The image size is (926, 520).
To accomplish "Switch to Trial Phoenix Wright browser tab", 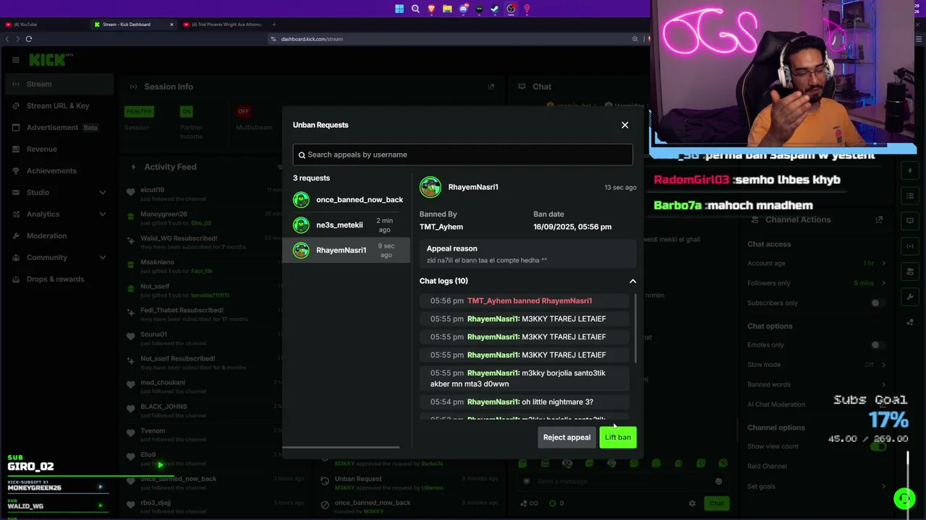I will (221, 25).
